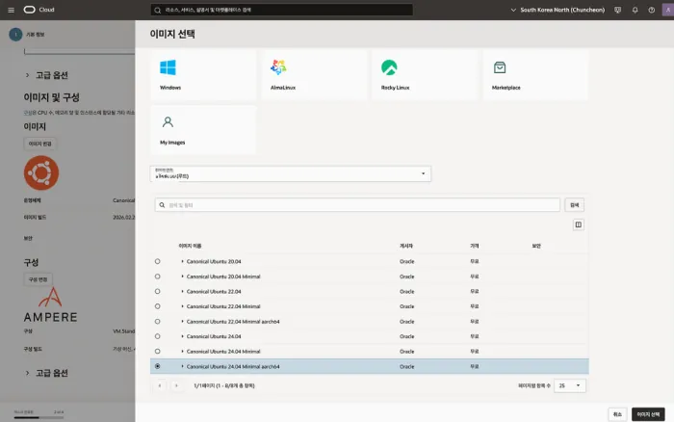Viewport: 674px width, 422px height.
Task: Click Oracle publisher in Ubuntu 20.04 row
Action: 406,261
